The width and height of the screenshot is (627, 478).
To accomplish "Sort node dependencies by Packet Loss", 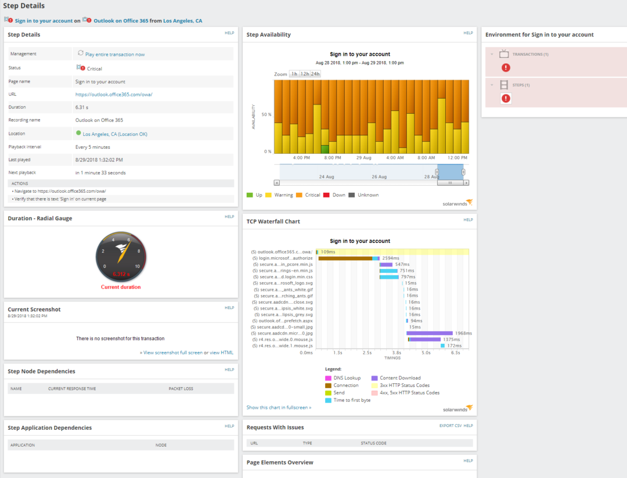I will (x=181, y=389).
